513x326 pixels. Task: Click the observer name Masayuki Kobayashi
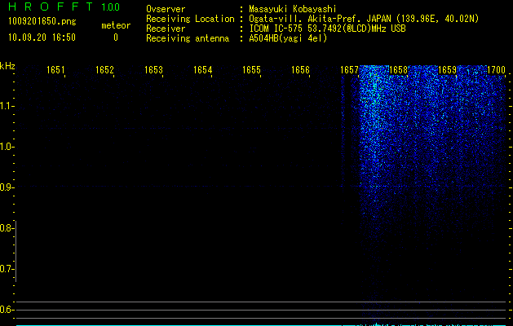pyautogui.click(x=293, y=9)
